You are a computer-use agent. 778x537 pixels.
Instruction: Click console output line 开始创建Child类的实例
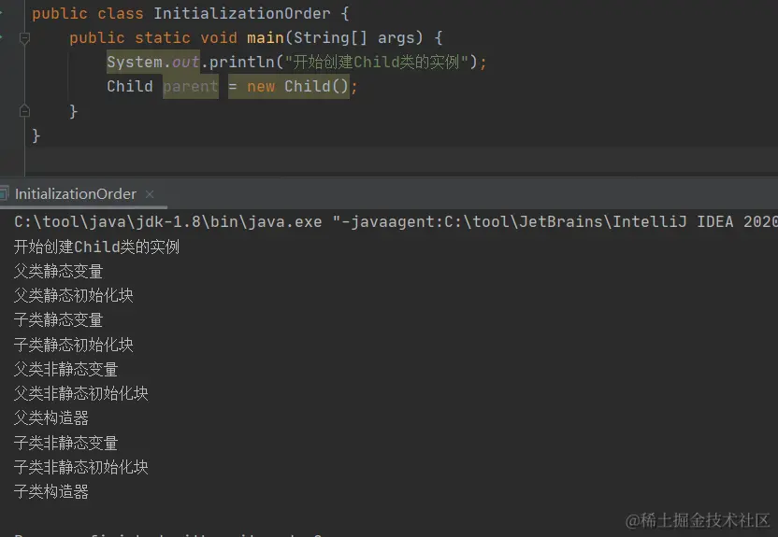point(96,247)
